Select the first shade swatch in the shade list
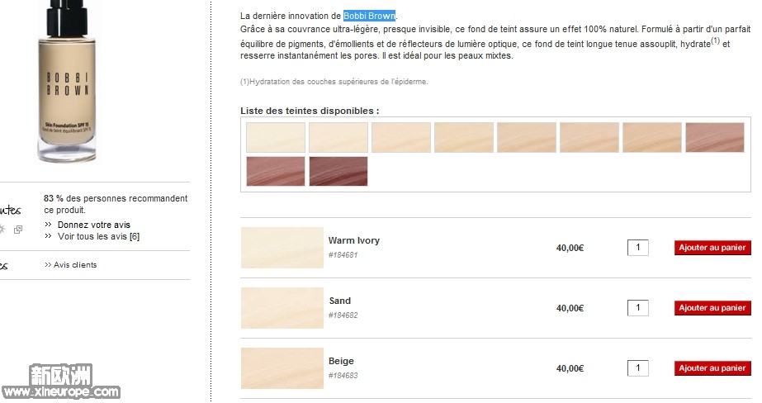Screen dimensions: 762x403 [276, 138]
